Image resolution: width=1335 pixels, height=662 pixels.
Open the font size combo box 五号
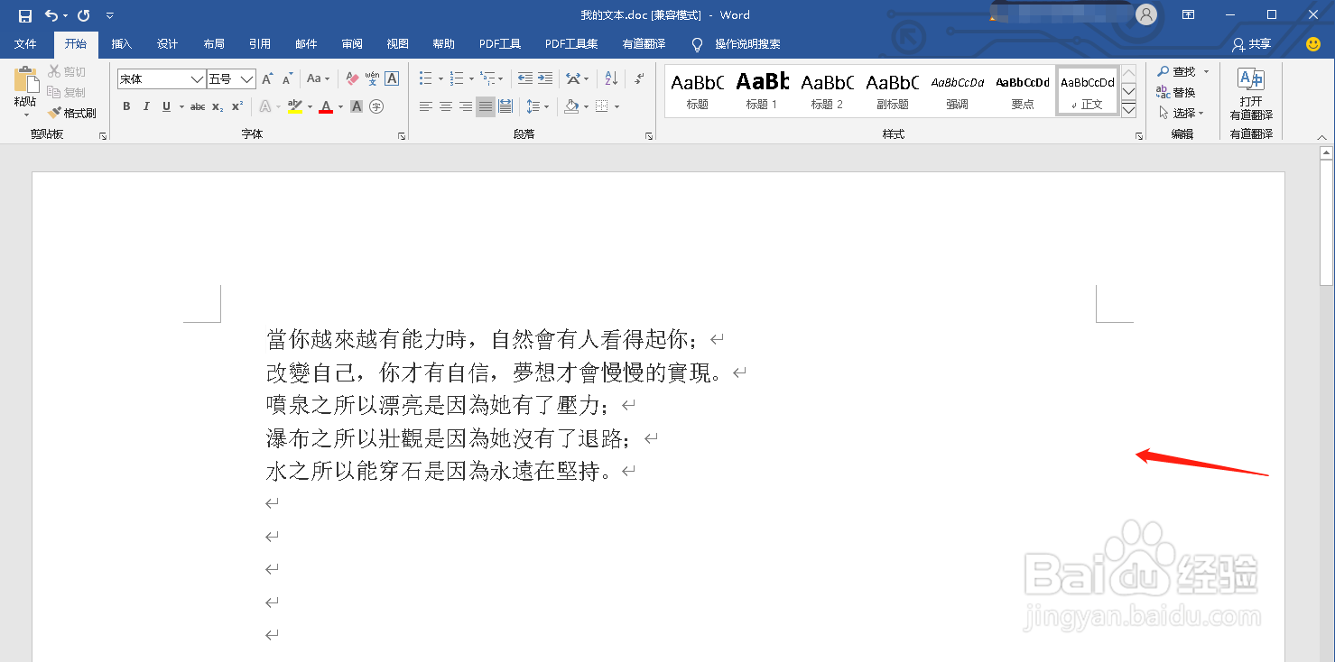click(x=231, y=79)
